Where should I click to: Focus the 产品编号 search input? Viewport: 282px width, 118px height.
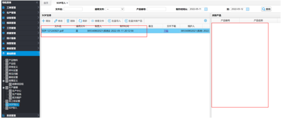click(x=156, y=9)
